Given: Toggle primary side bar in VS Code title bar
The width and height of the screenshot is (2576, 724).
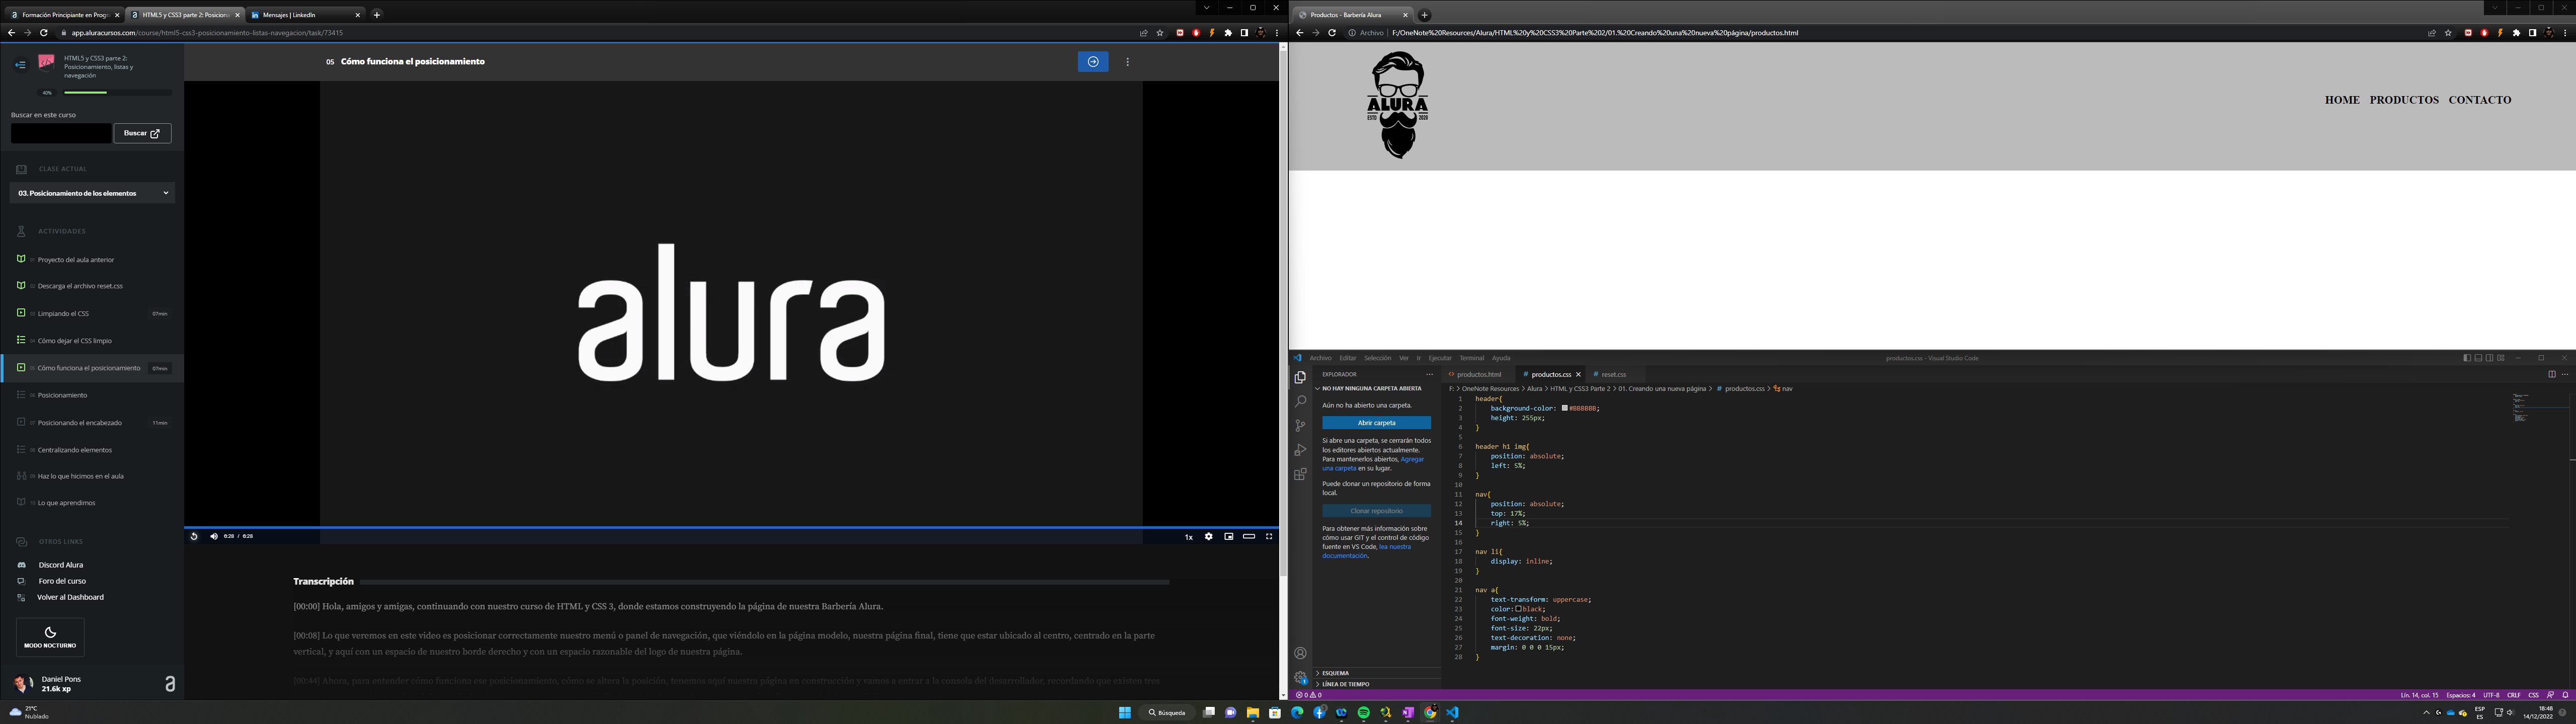Looking at the screenshot, I should tap(2467, 358).
